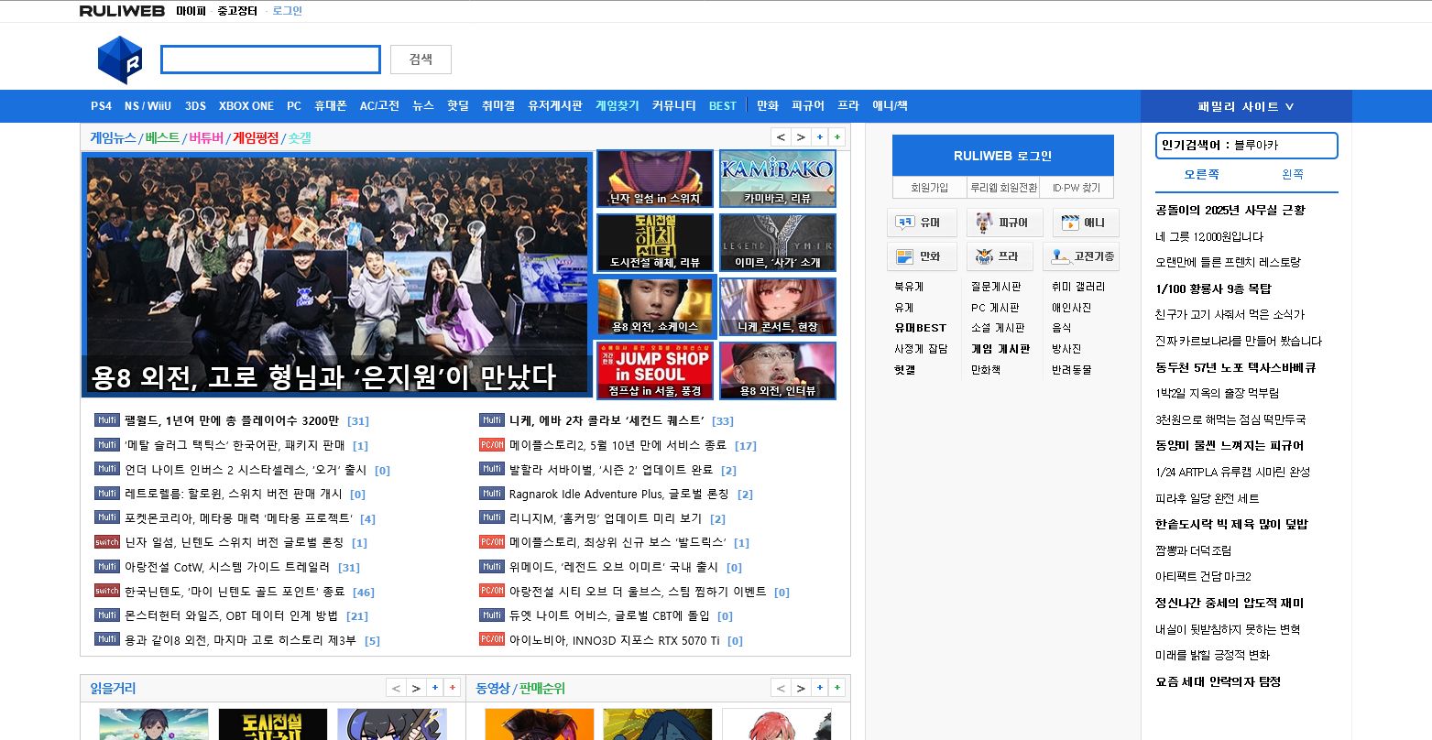Open the 회원가입 link
The image size is (1432, 740).
[929, 188]
